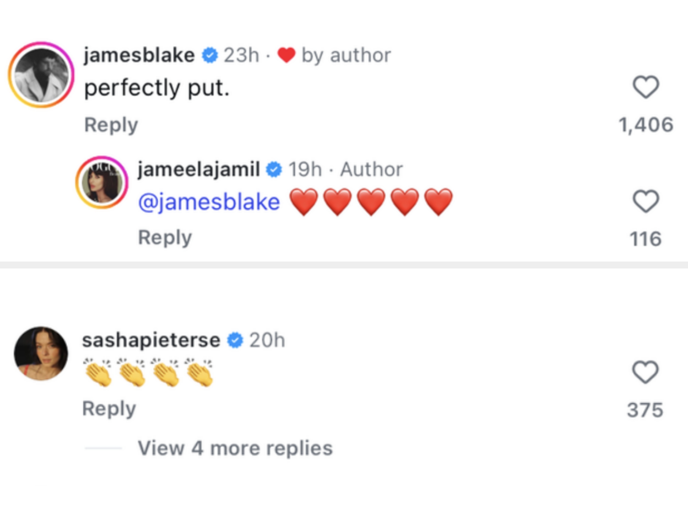Open jamesblake's profile picture story
The image size is (688, 530).
(41, 75)
